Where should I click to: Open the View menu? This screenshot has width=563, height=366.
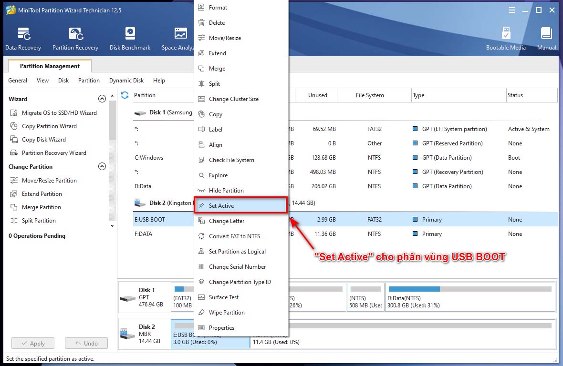(x=43, y=80)
